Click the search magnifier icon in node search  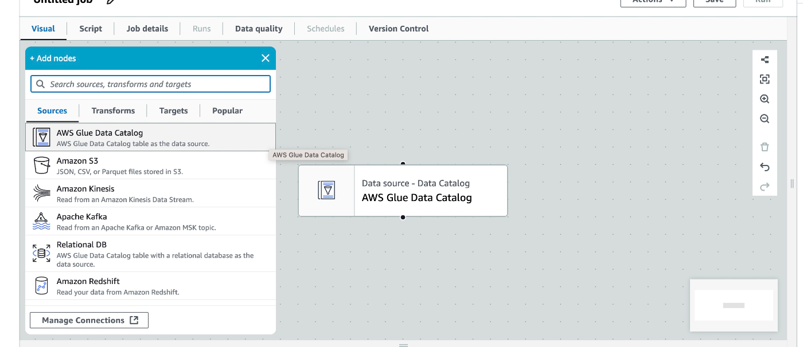click(40, 84)
